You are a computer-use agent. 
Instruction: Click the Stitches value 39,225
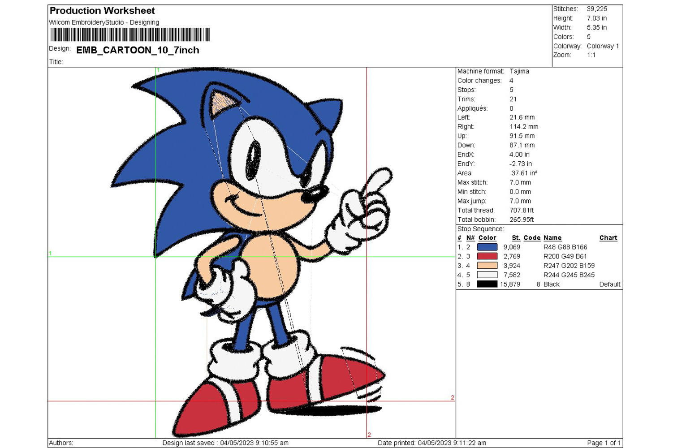click(597, 9)
